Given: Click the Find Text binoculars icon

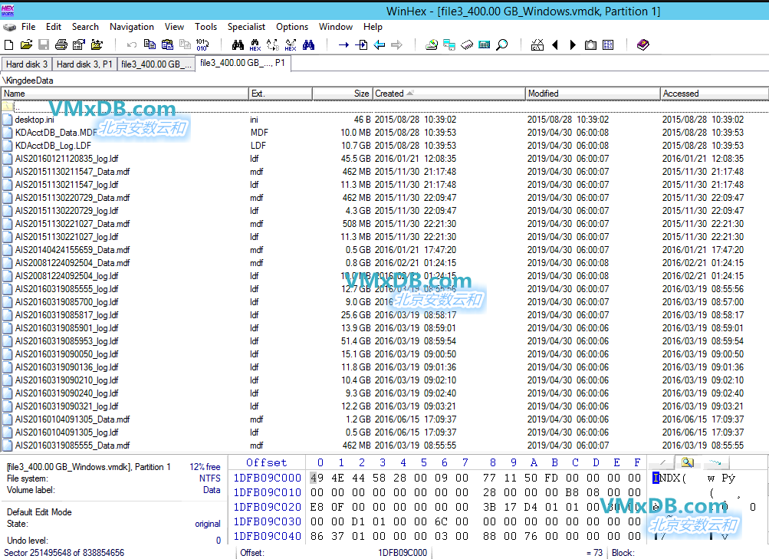Looking at the screenshot, I should 238,45.
